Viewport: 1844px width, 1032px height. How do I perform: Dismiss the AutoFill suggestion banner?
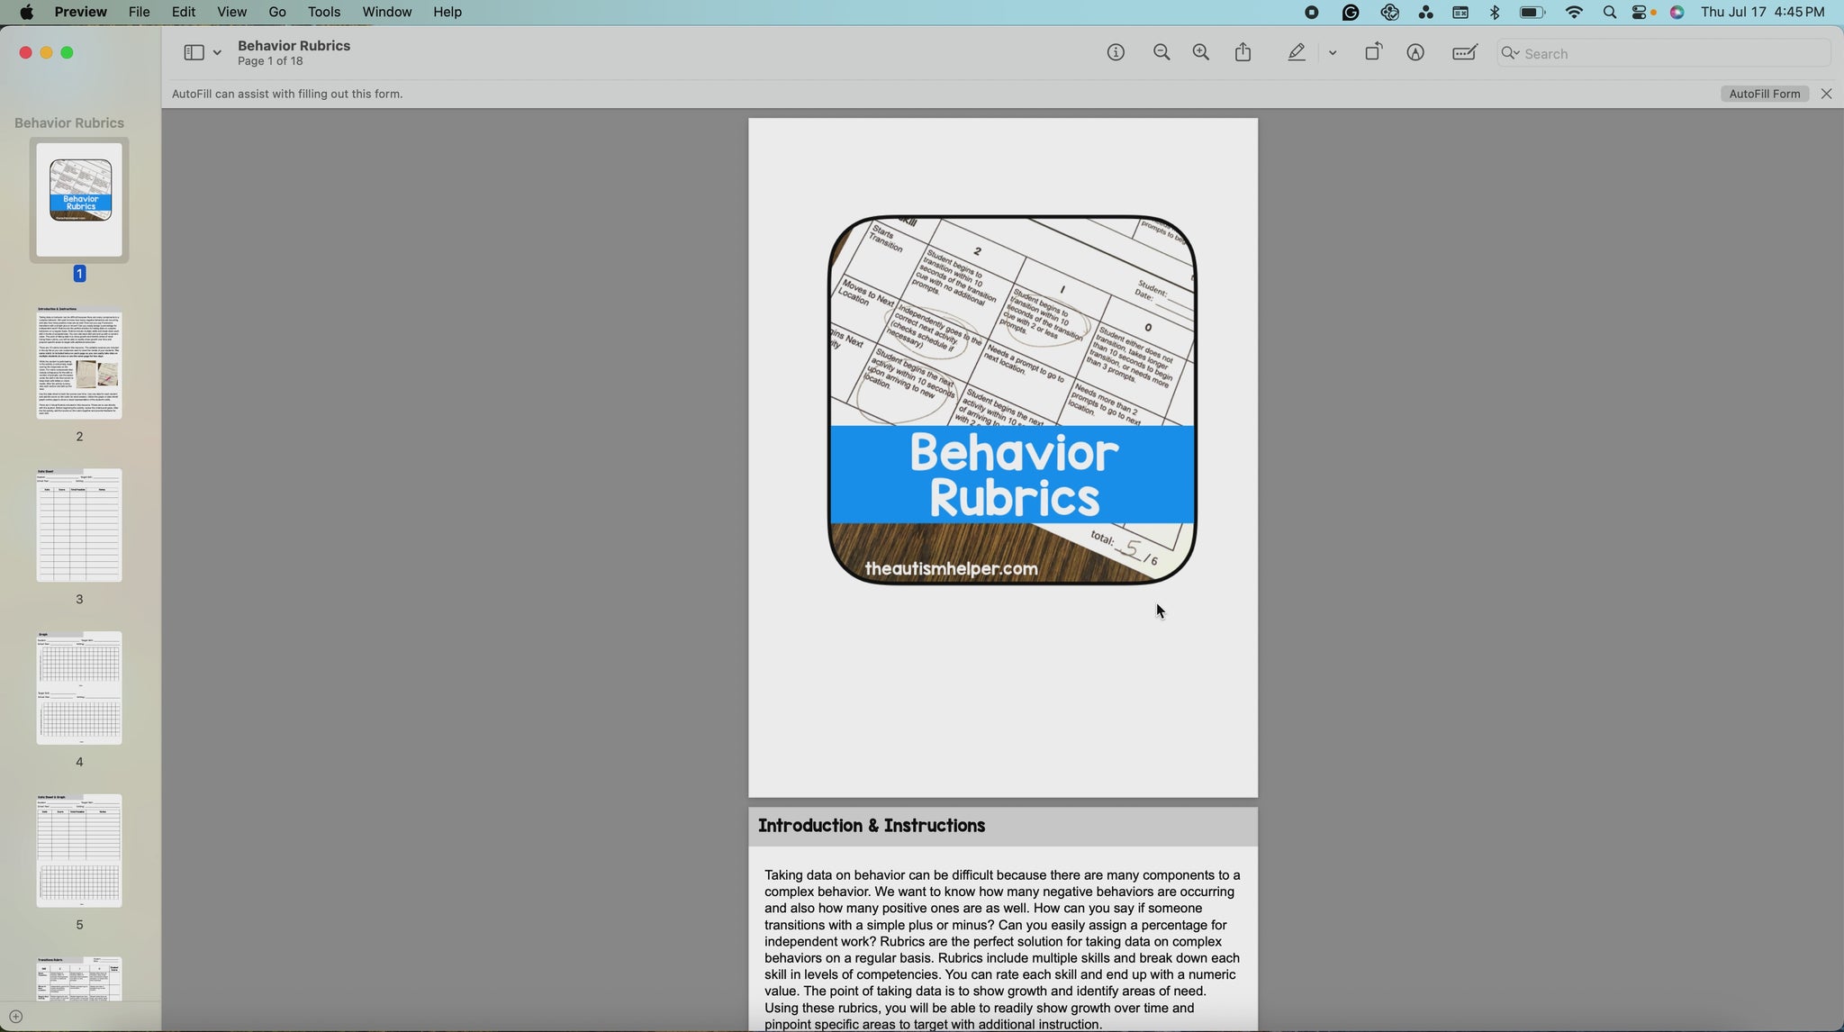[1826, 94]
